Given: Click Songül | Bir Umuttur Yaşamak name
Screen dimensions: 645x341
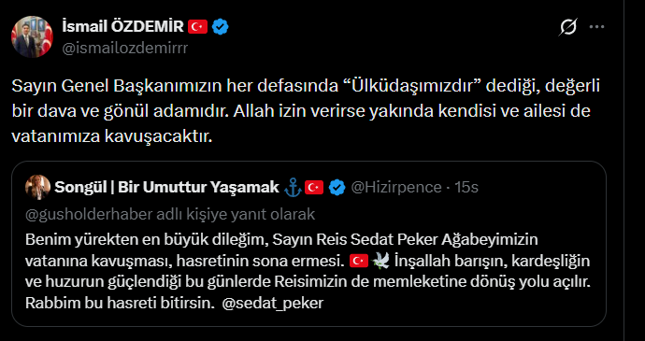Looking at the screenshot, I should pos(167,188).
